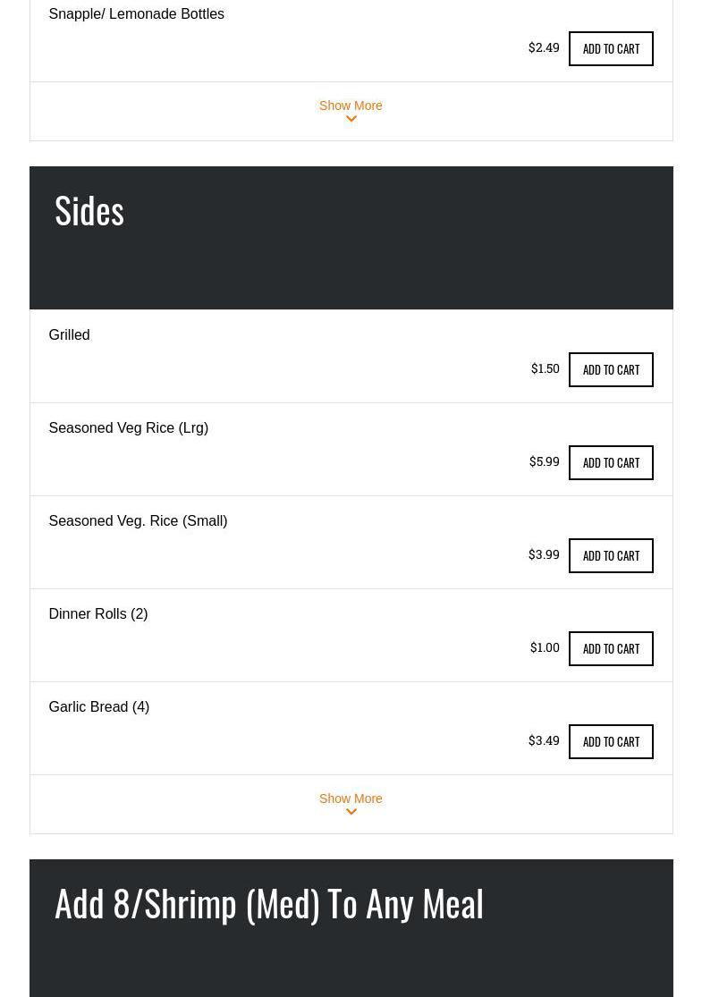702x997 pixels.
Task: Select the Sides section header
Action: [89, 210]
